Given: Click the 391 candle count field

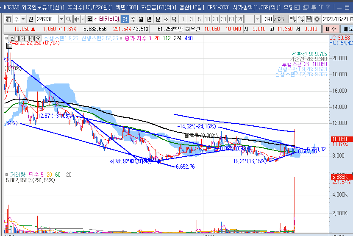Looking at the screenshot, I should click(267, 19).
